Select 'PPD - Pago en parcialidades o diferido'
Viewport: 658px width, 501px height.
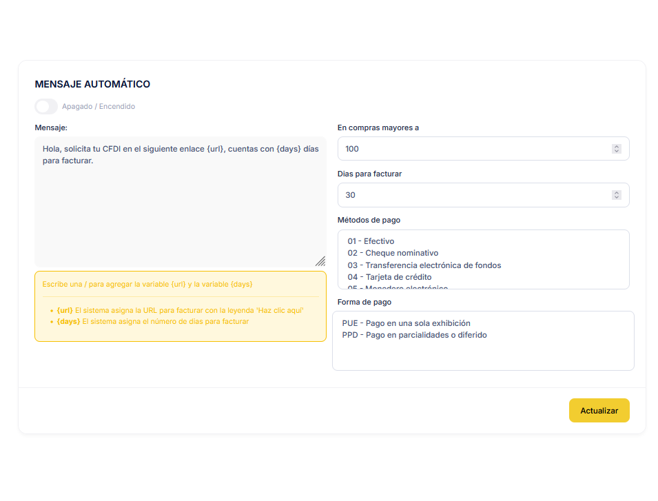pos(414,335)
